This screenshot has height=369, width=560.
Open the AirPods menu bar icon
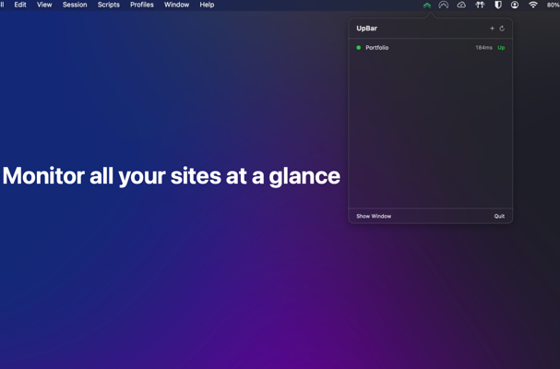pos(480,5)
